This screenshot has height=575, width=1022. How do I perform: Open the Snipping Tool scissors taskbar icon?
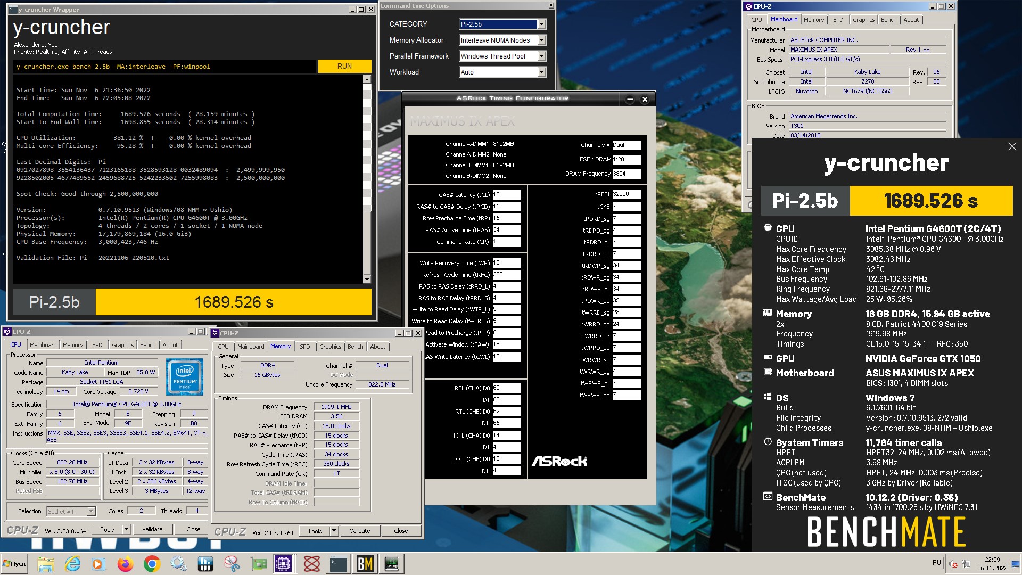click(232, 564)
